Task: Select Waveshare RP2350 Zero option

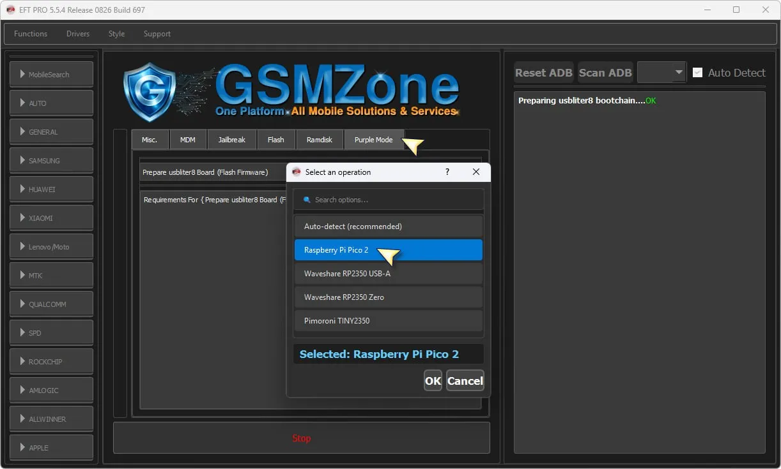Action: coord(389,297)
